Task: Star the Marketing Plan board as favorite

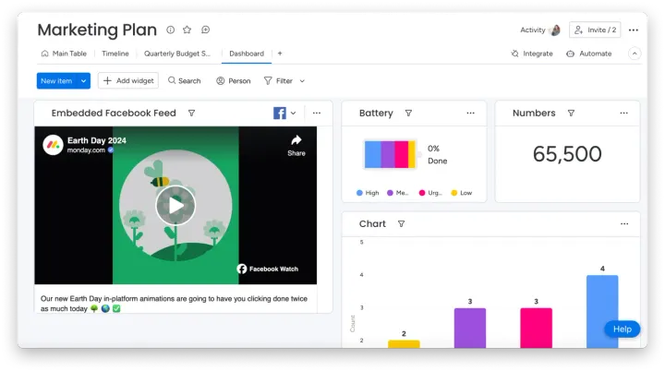Action: (x=187, y=30)
